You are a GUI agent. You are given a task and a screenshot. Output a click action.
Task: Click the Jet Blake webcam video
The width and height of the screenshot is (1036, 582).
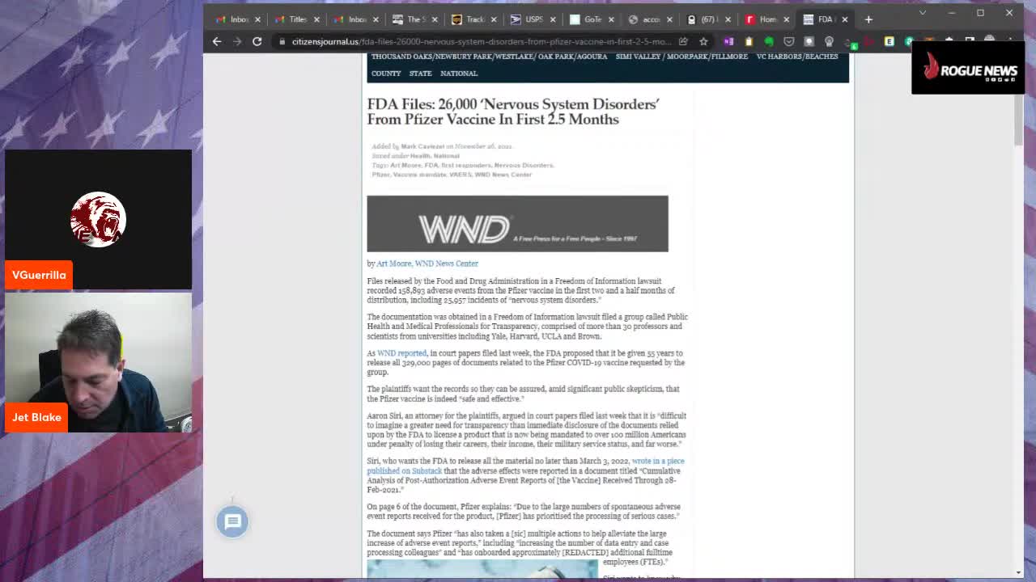(98, 364)
